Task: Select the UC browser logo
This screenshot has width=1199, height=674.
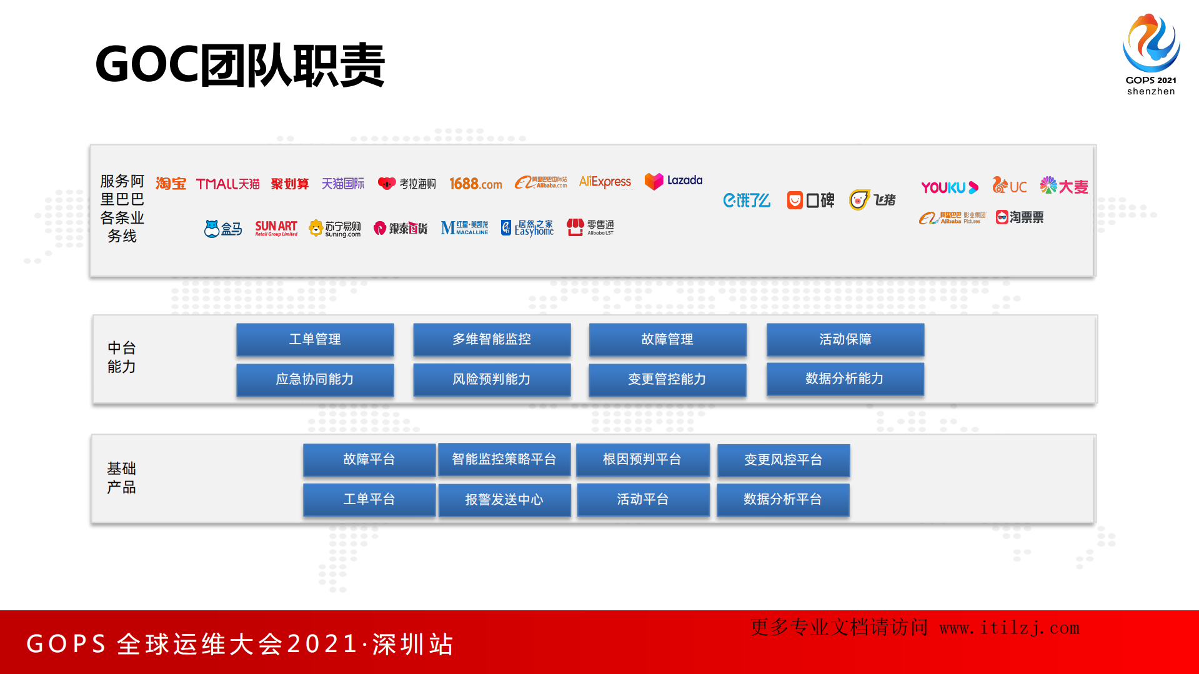Action: click(x=1009, y=185)
